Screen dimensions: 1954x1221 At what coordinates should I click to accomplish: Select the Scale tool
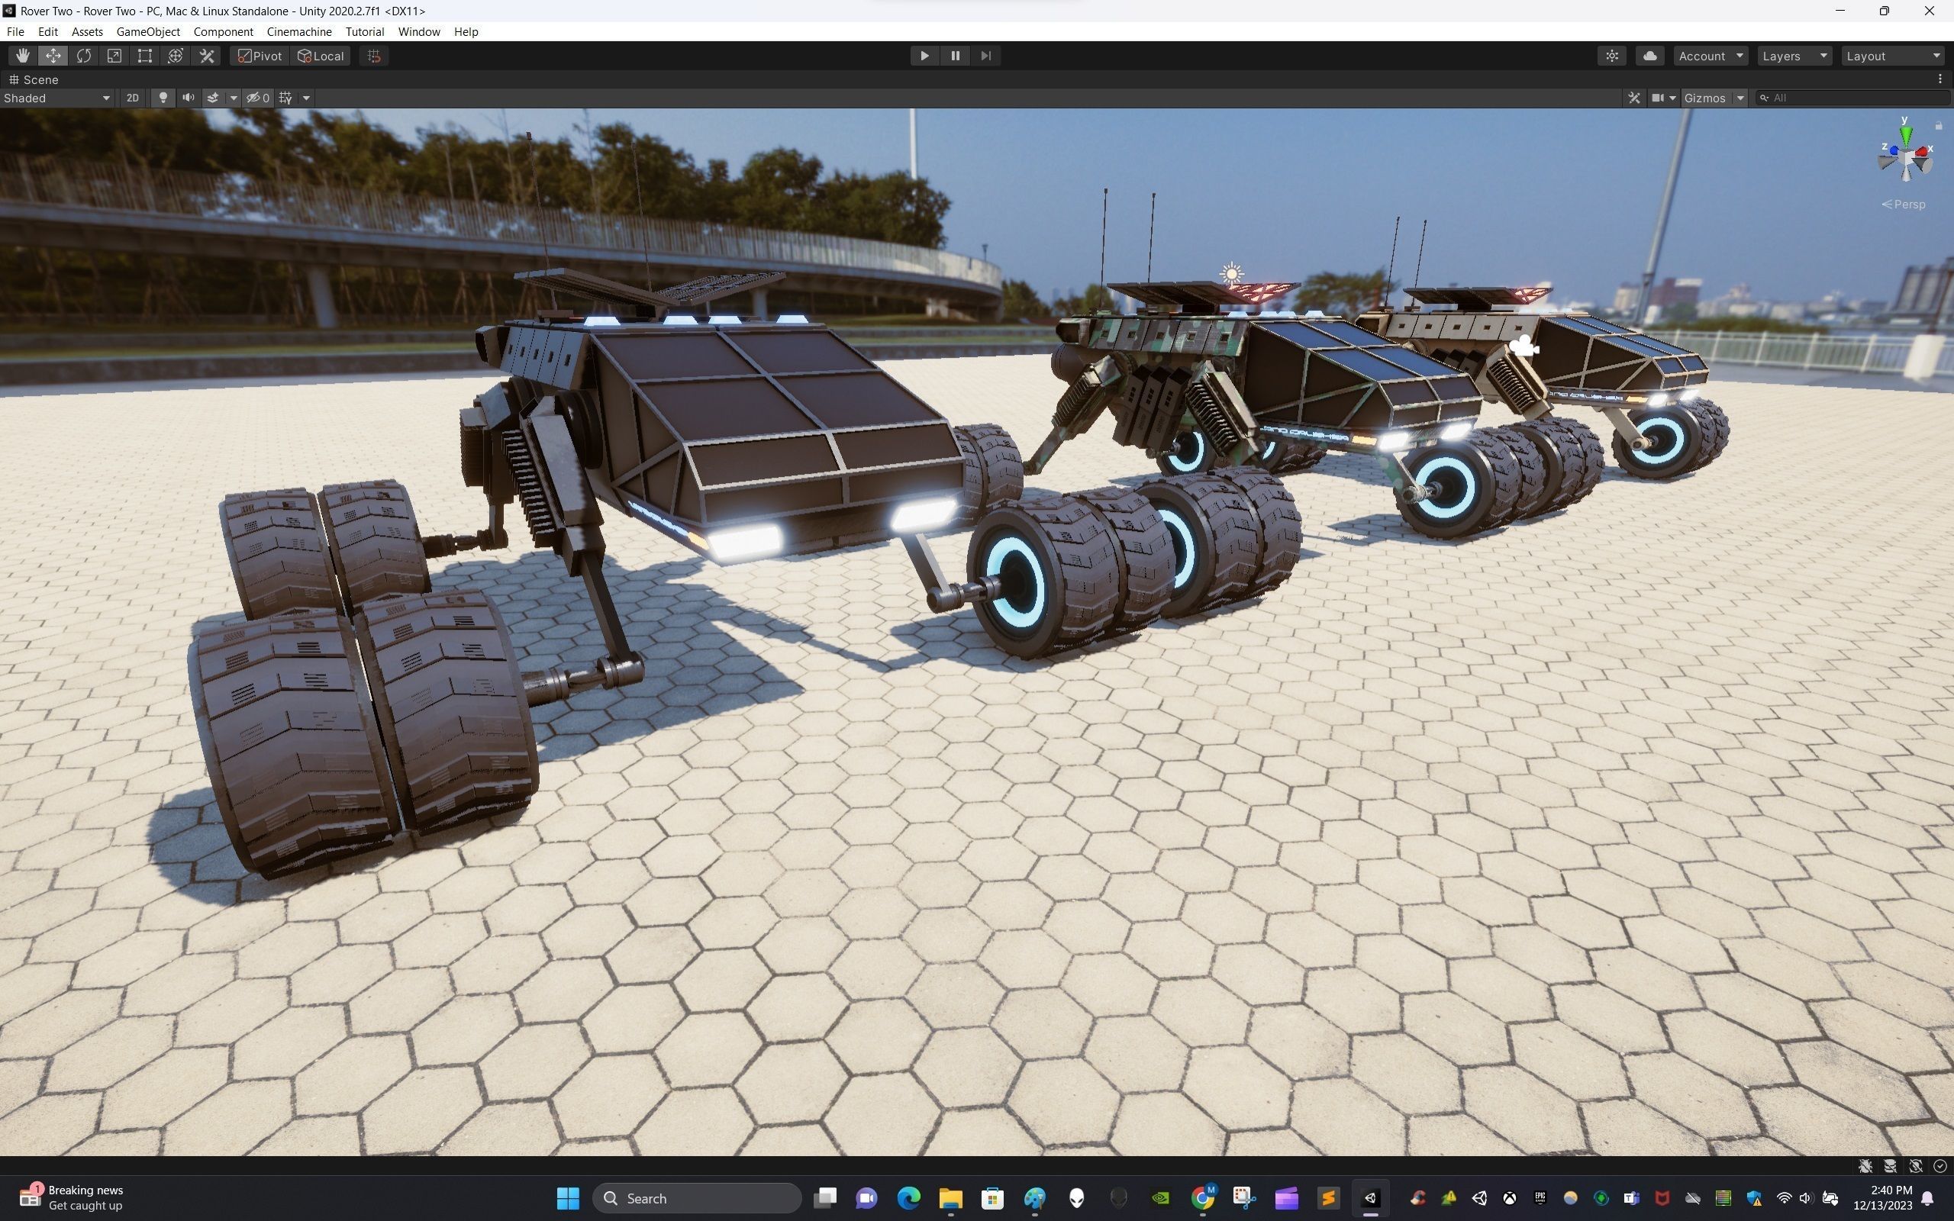click(114, 56)
